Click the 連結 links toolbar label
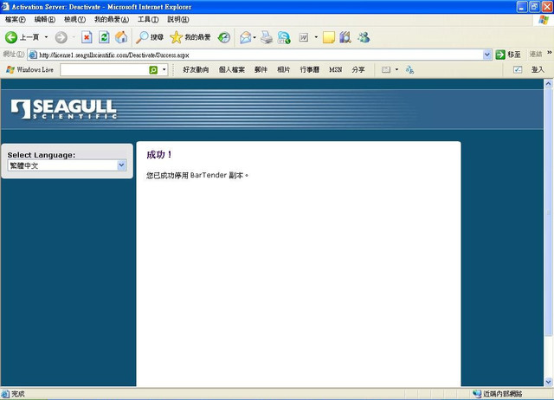 pos(536,54)
